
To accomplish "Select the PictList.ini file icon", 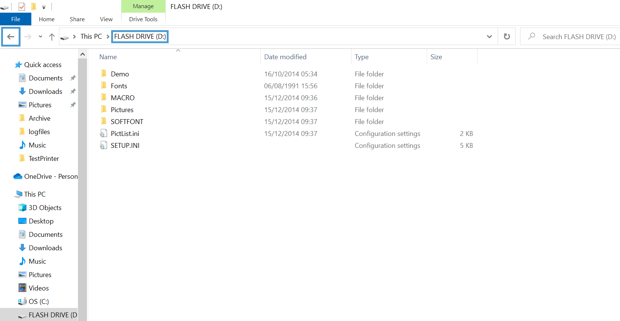I will [x=104, y=133].
